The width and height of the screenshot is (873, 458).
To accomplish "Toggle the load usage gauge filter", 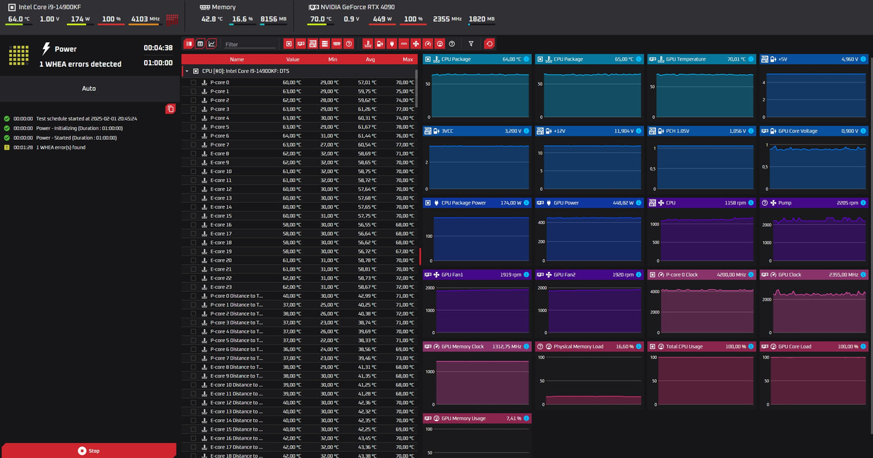I will pyautogui.click(x=440, y=44).
